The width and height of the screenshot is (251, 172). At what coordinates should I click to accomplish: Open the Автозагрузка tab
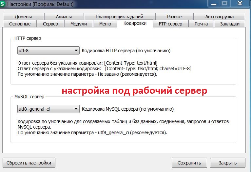click(x=219, y=17)
